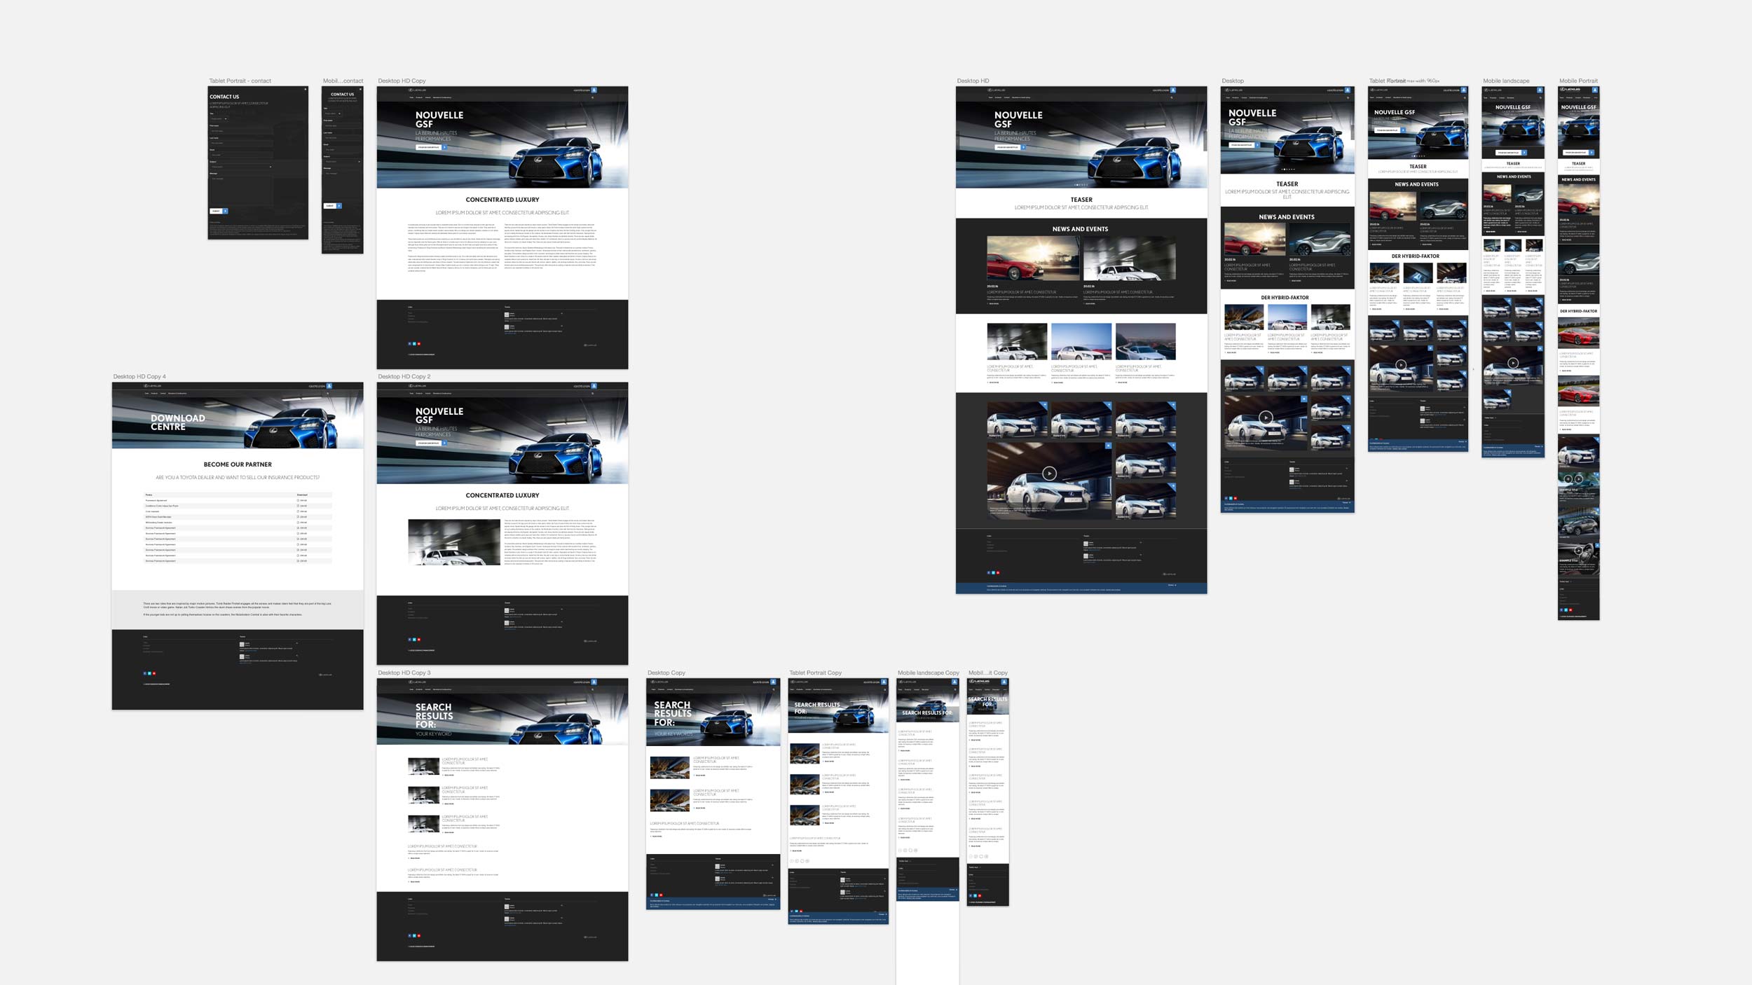Screen dimensions: 1752x985
Task: Click user account icon in Desktop HD Copy artboard
Action: (x=594, y=90)
